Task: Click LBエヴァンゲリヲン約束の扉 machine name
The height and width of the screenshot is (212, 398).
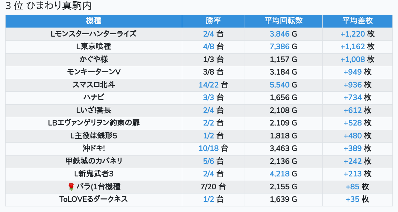Action: coord(94,123)
